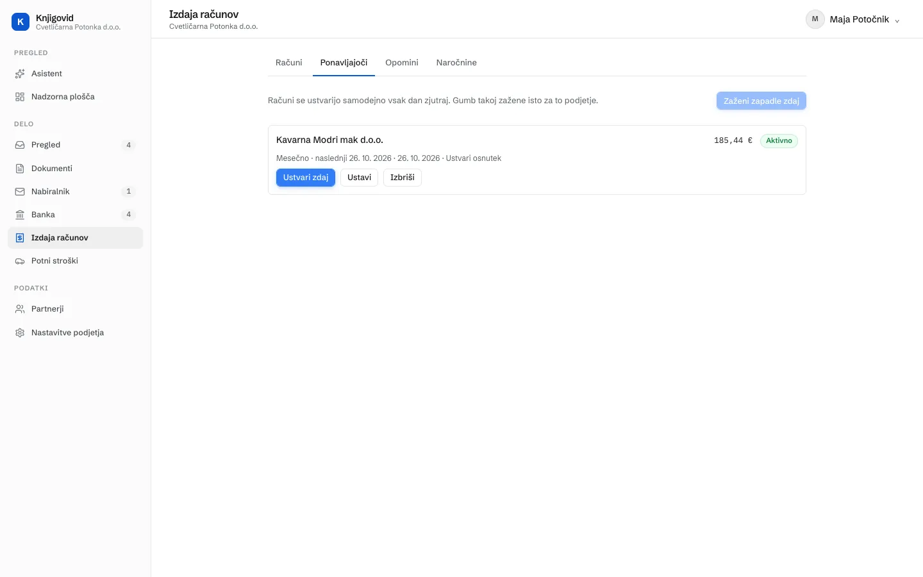Click the 185,44 € amount

733,140
